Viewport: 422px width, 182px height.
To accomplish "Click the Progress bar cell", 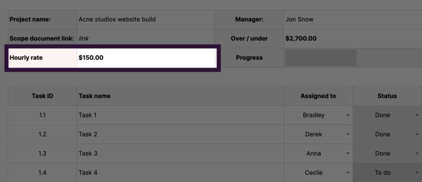I will coord(321,58).
